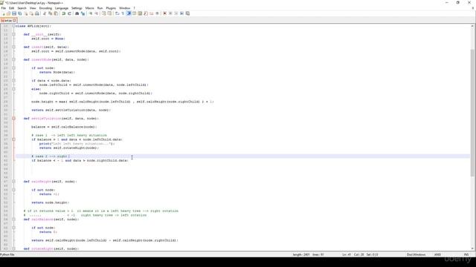The width and height of the screenshot is (476, 267).
Task: Toggle synchronize vertical scrolling
Action: pos(104,13)
